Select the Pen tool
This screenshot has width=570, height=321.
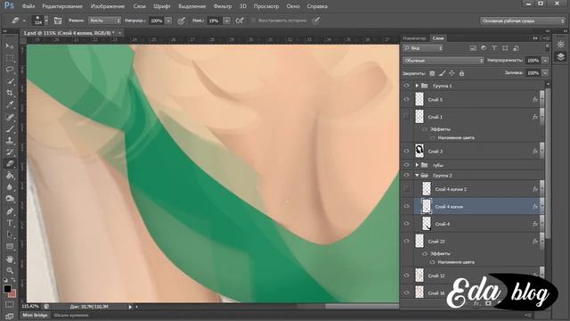tap(10, 211)
